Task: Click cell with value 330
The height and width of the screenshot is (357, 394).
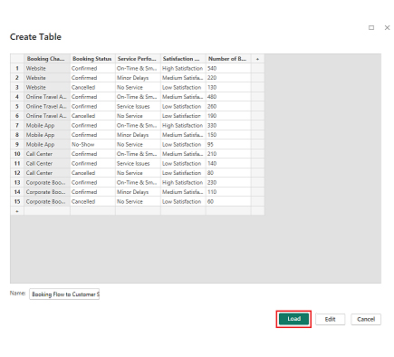Action: coord(228,125)
